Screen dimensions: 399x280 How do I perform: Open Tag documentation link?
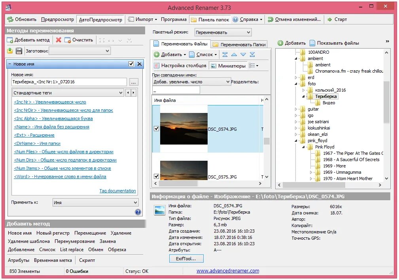(x=117, y=191)
